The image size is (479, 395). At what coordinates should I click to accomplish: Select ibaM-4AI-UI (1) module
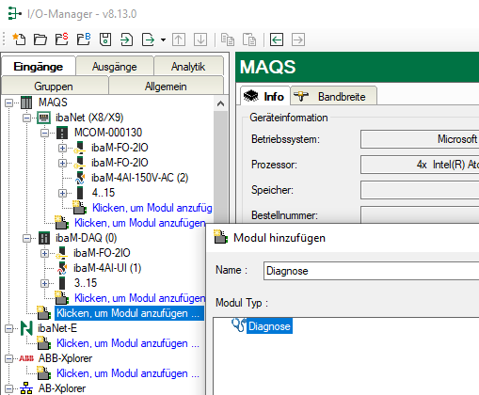coord(107,268)
